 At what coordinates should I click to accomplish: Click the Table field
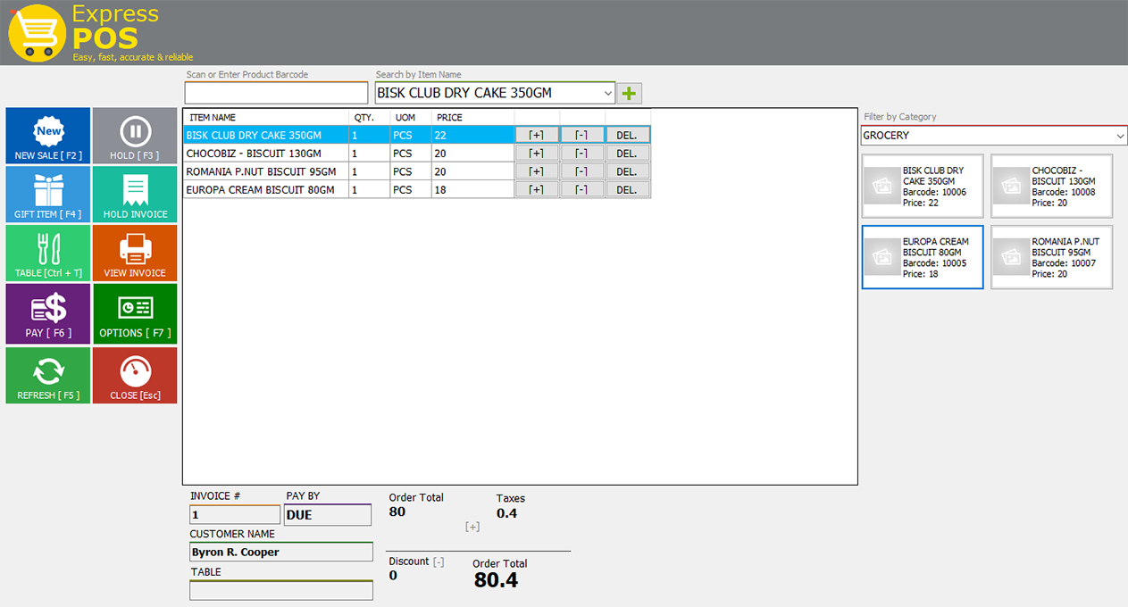281,590
